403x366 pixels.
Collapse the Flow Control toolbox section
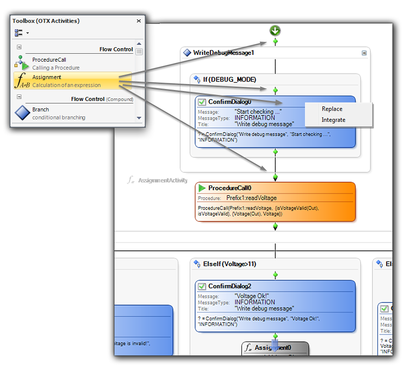[x=19, y=47]
